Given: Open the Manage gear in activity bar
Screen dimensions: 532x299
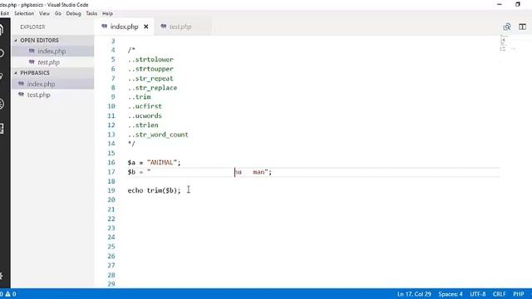Looking at the screenshot, I should [x=2, y=276].
